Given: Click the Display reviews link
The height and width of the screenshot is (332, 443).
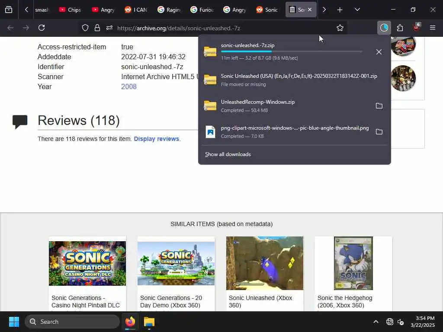Looking at the screenshot, I should pyautogui.click(x=157, y=139).
